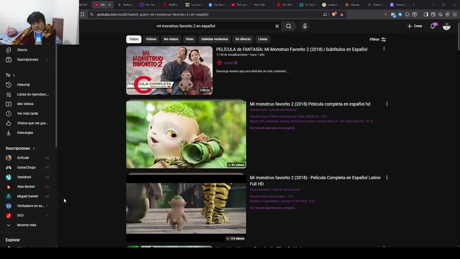Close the active YouTube browser tab
The image size is (460, 259).
[x=110, y=5]
